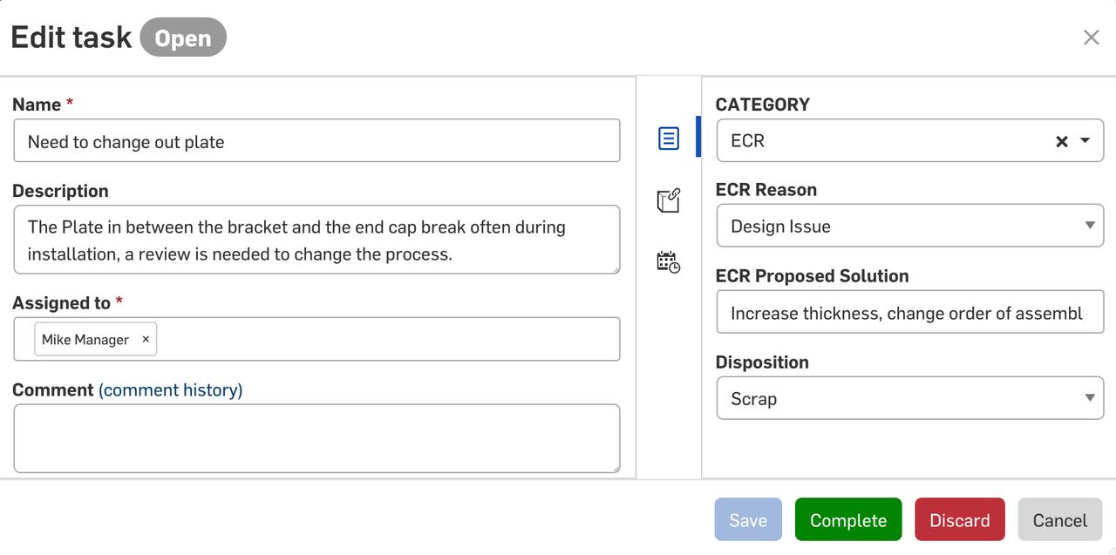Open the CATEGORY dropdown
Image resolution: width=1116 pixels, height=555 pixels.
click(1082, 140)
